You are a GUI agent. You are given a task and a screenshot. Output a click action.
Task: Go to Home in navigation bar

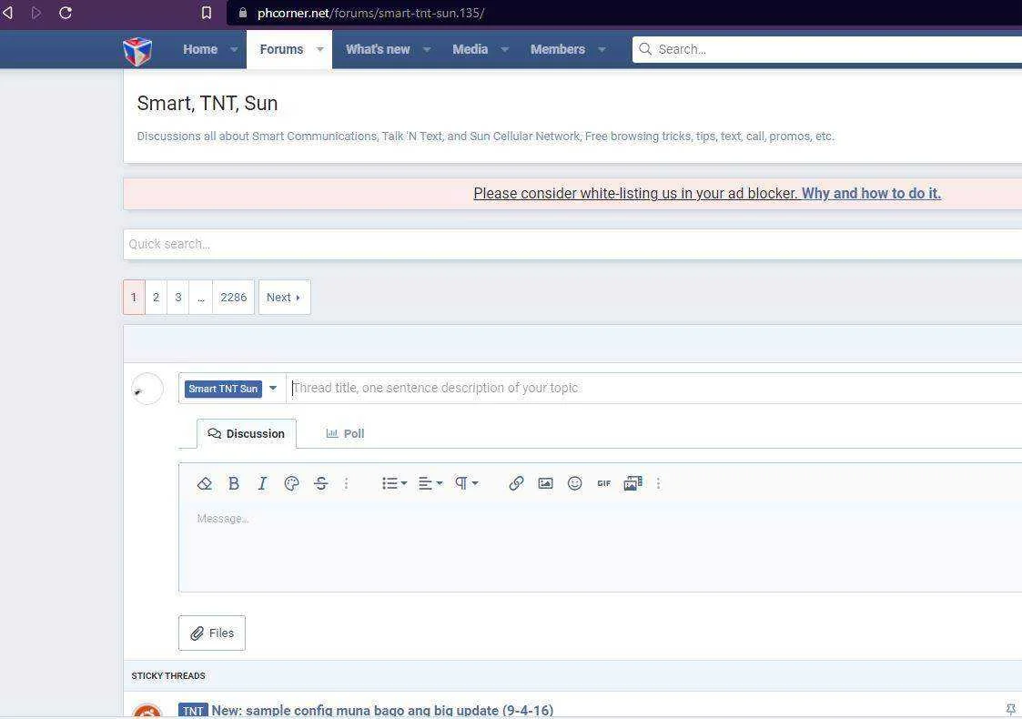click(200, 49)
